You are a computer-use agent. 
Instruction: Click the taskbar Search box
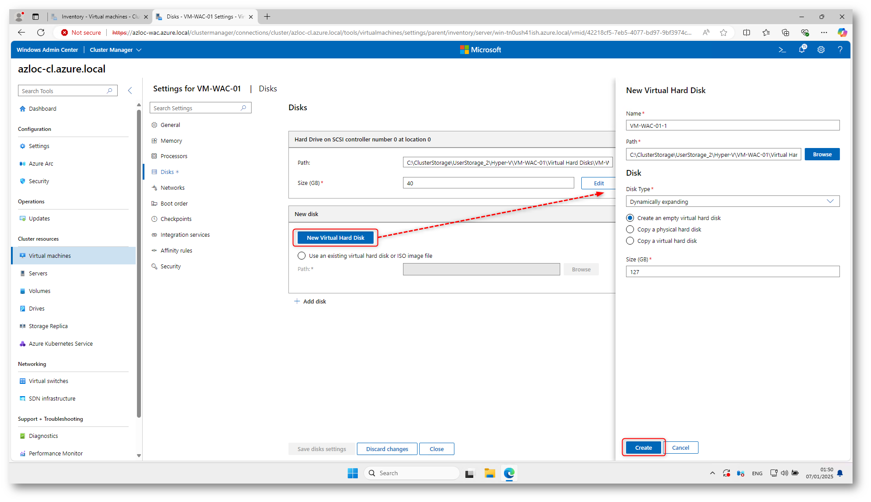(412, 473)
